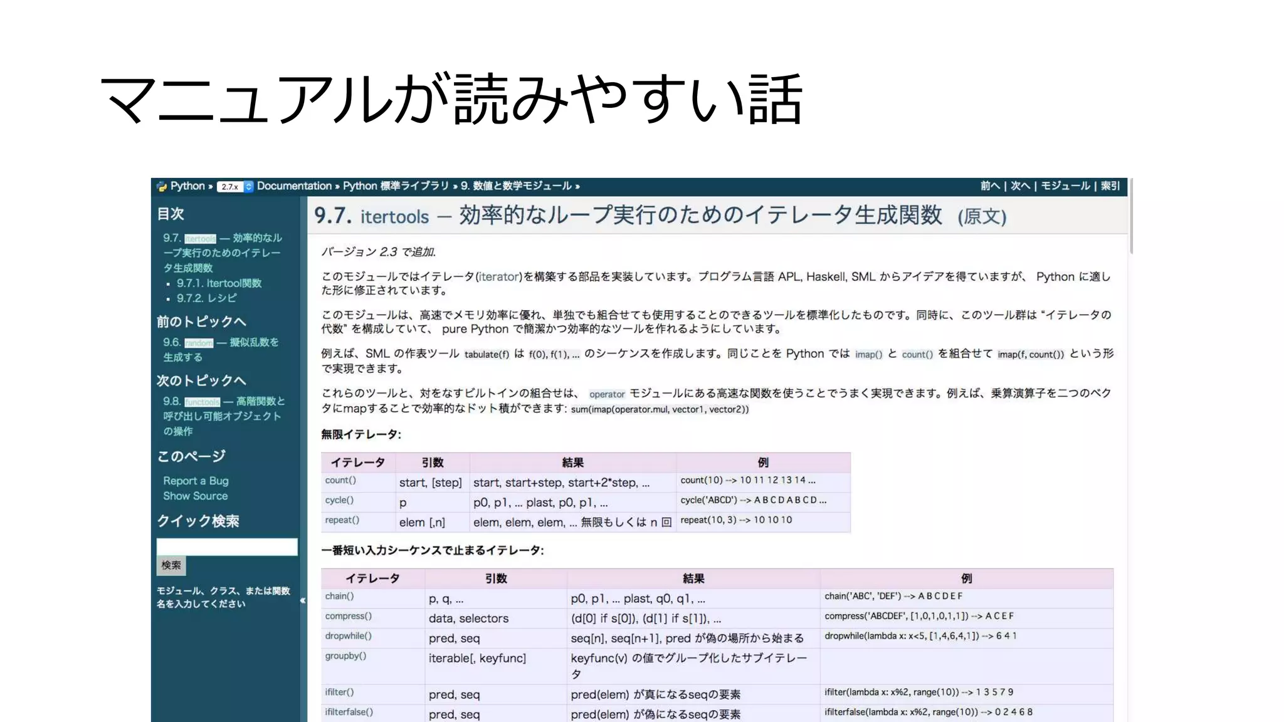Go to Python 標準ライブラリ breadcrumb
Image resolution: width=1284 pixels, height=722 pixels.
click(x=396, y=186)
